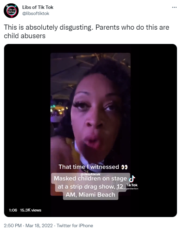Click "That time I witnessed" caption text
Viewport: 180px width, 233px height.
point(89,167)
